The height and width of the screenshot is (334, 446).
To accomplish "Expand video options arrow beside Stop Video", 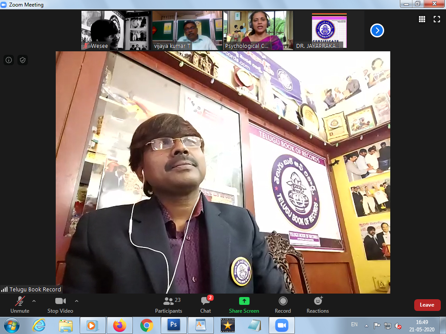I will pyautogui.click(x=77, y=301).
